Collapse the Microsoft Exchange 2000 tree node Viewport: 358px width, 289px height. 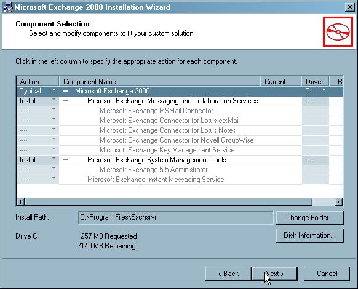click(x=66, y=91)
